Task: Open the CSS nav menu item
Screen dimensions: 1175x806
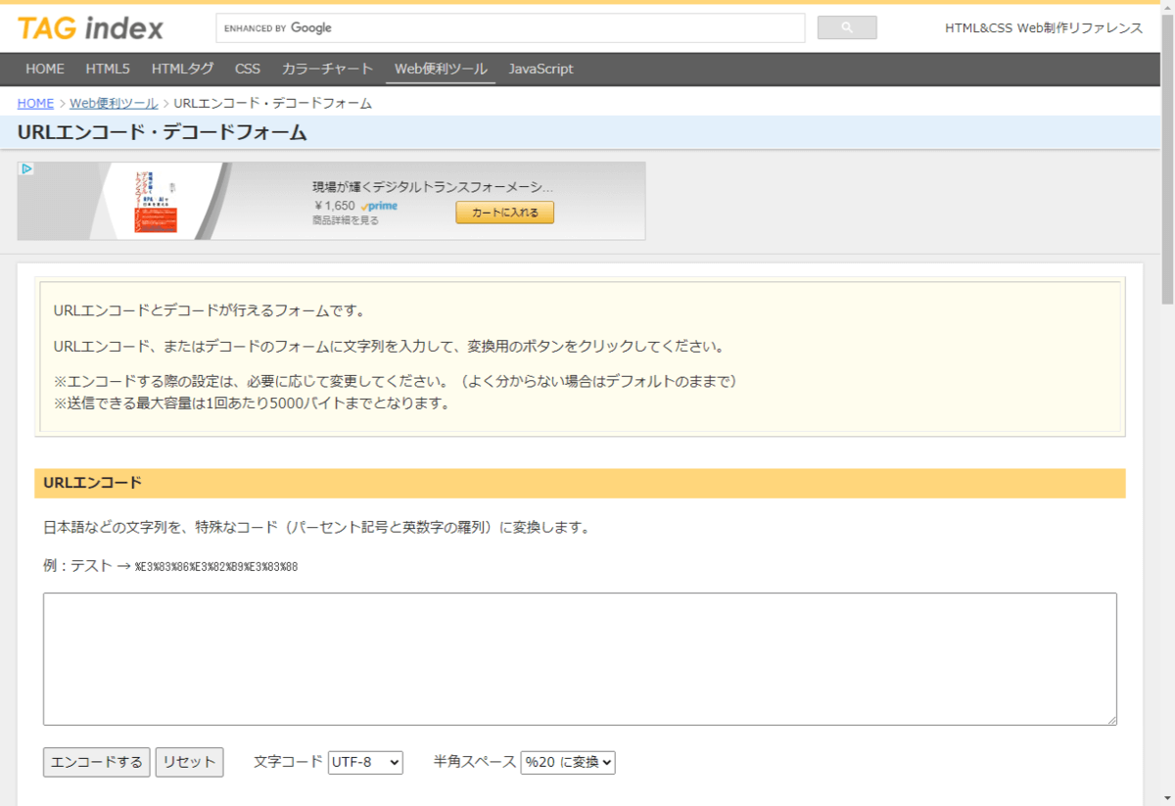Action: [248, 69]
